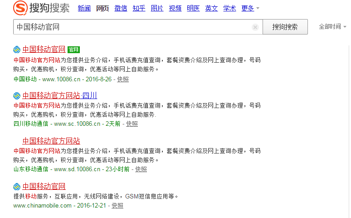Click the 2016-8-26 date text
This screenshot has height=218, width=351.
98,79
